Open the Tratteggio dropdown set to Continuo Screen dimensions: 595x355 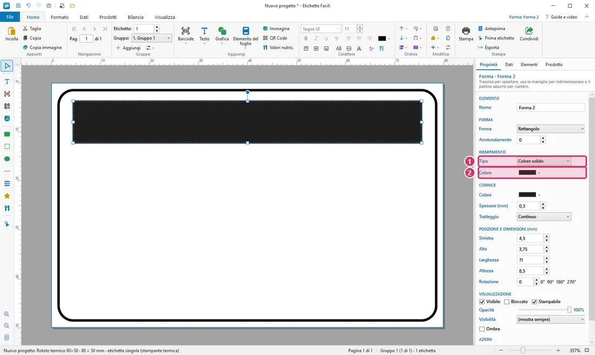click(x=544, y=217)
